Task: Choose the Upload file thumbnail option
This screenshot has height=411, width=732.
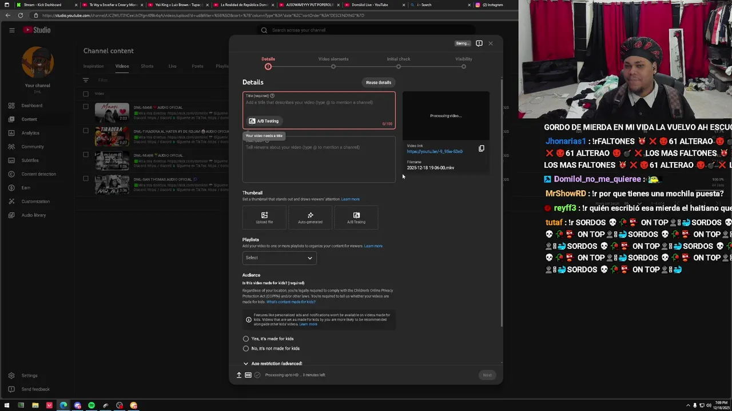Action: click(264, 217)
